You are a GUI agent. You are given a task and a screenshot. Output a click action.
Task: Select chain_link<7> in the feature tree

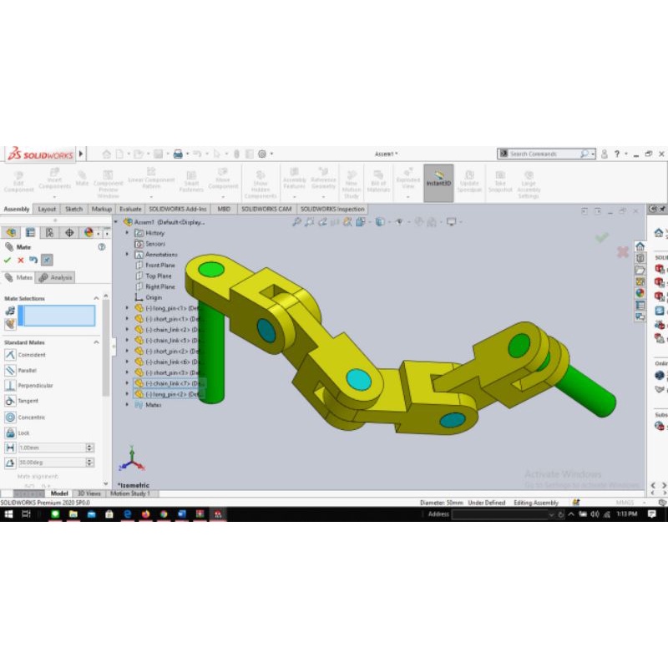(x=169, y=383)
